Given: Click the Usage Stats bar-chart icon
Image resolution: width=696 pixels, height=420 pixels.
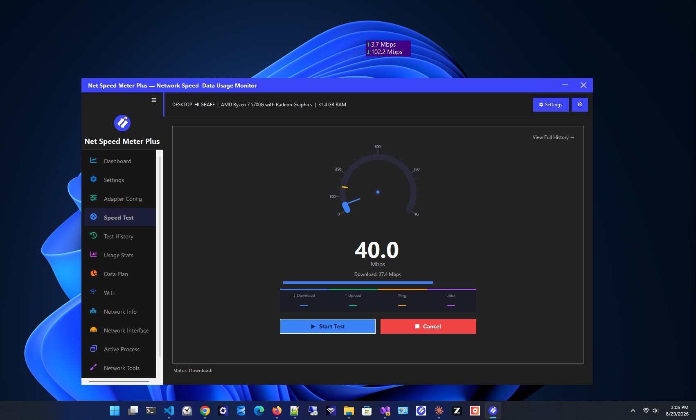Looking at the screenshot, I should click(x=94, y=254).
